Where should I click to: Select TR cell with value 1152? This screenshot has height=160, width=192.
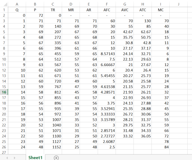tap(53, 147)
